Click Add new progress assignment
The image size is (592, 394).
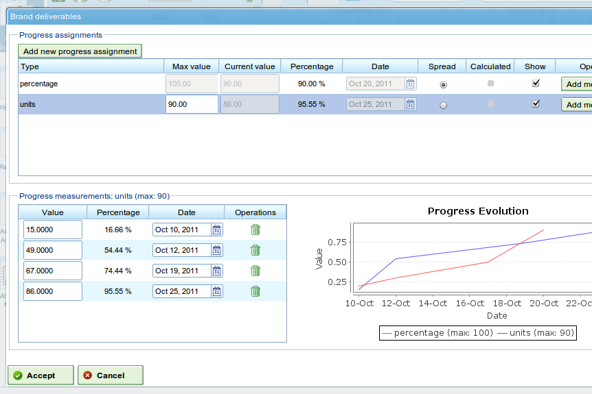[x=80, y=51]
